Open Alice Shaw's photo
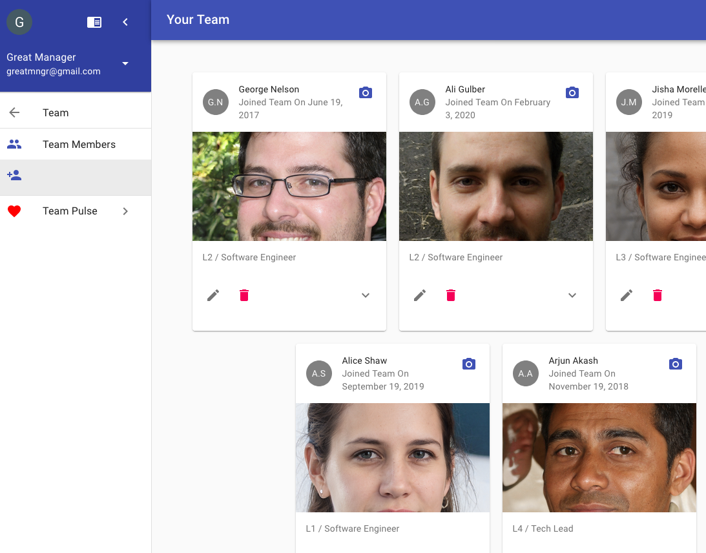The height and width of the screenshot is (553, 706). pos(393,457)
